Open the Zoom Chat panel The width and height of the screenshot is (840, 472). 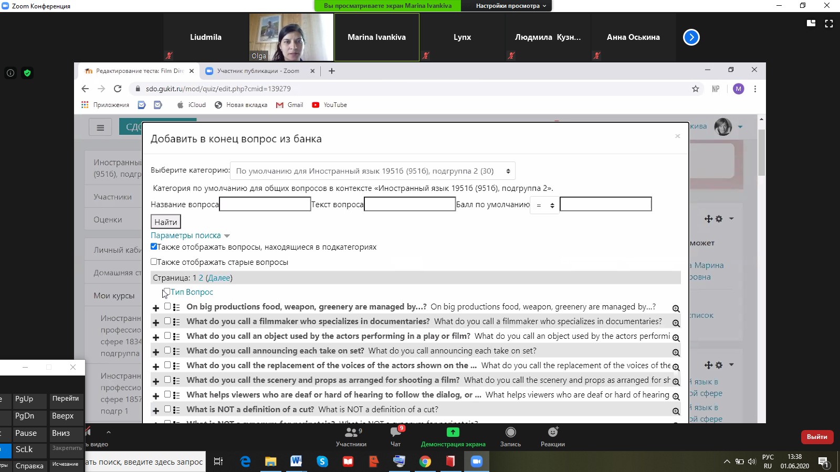tap(396, 437)
